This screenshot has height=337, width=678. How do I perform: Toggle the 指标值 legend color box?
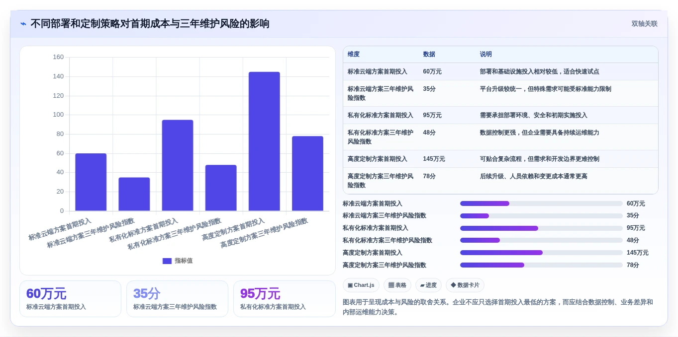(x=167, y=261)
